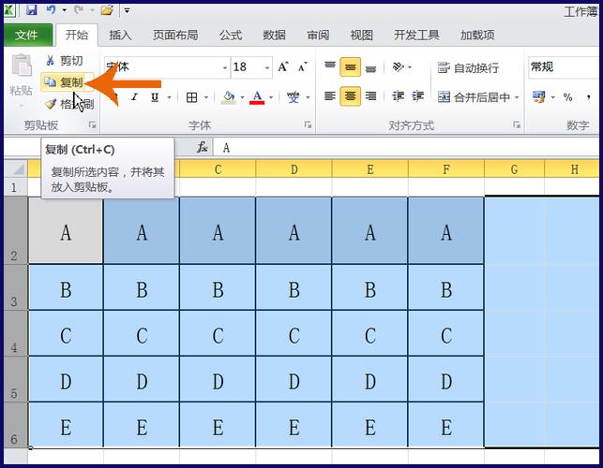Open the font size 18 dropdown
The image size is (603, 468).
(267, 67)
